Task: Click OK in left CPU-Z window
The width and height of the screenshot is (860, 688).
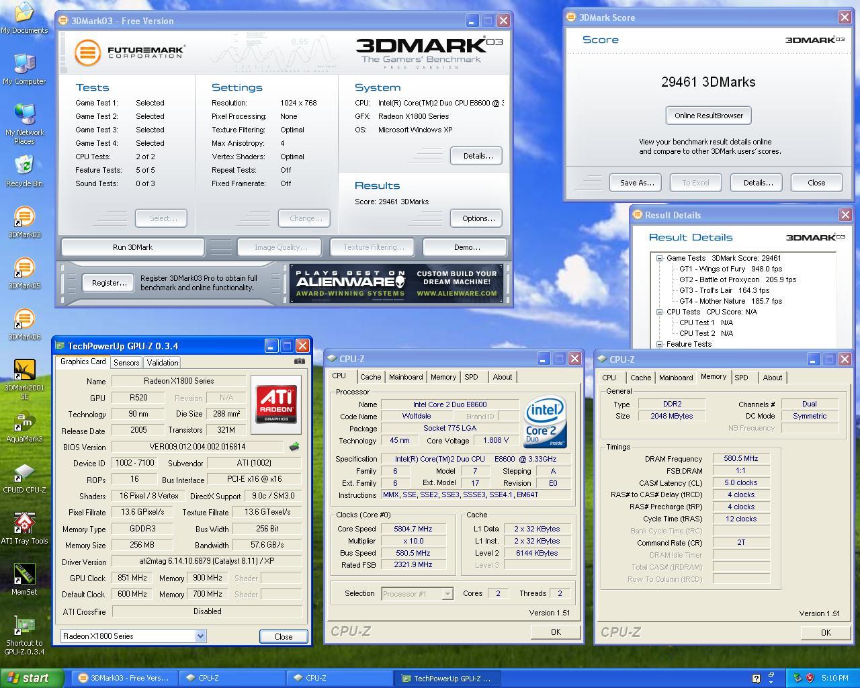Action: pos(556,632)
